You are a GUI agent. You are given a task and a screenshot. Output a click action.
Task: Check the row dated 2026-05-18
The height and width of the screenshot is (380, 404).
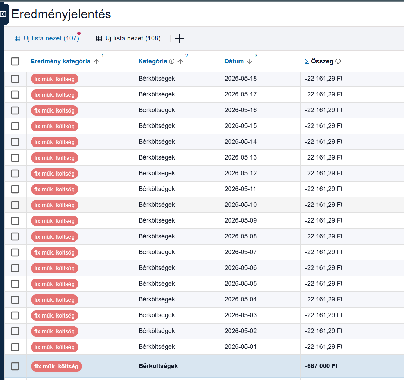pyautogui.click(x=15, y=79)
